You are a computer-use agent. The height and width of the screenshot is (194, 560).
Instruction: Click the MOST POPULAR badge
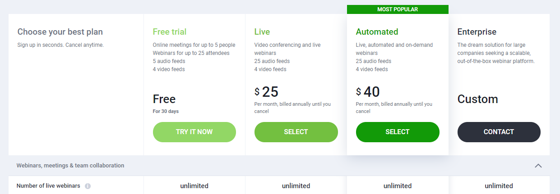[x=398, y=9]
